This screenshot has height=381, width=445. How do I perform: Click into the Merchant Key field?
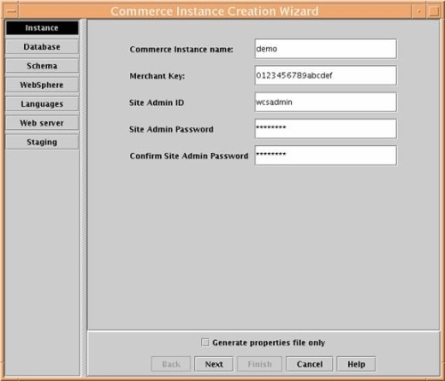(x=326, y=76)
